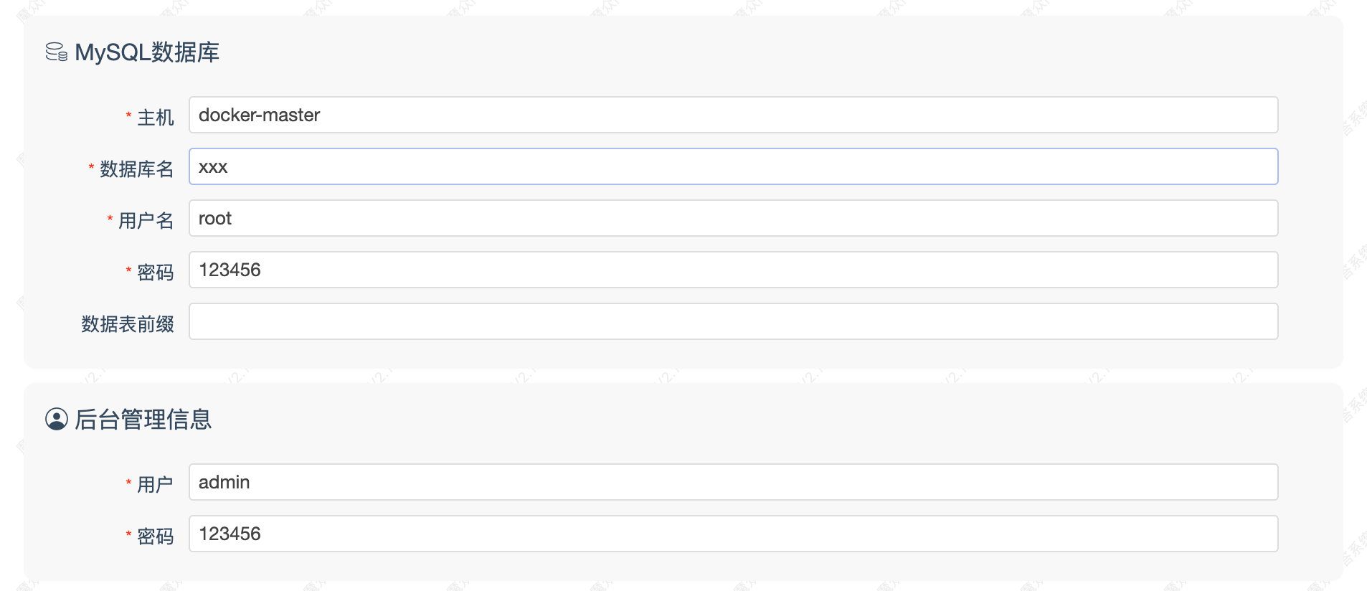Focus the 后台管理信息 密码 input field
Screen dimensions: 1367x591
(733, 534)
